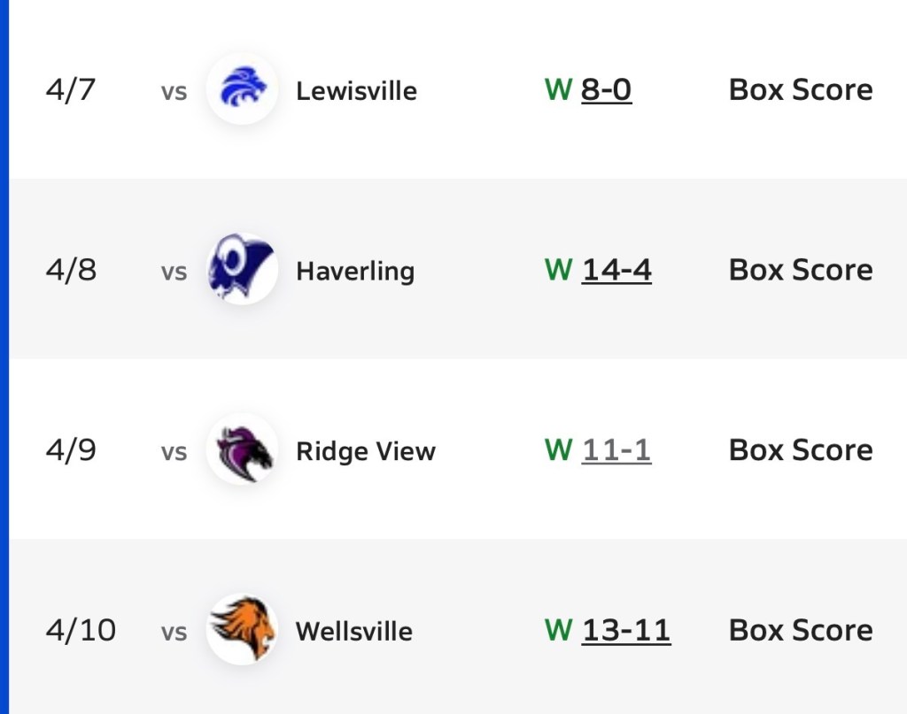
Task: Open the Lewisville team name link
Action: click(356, 90)
